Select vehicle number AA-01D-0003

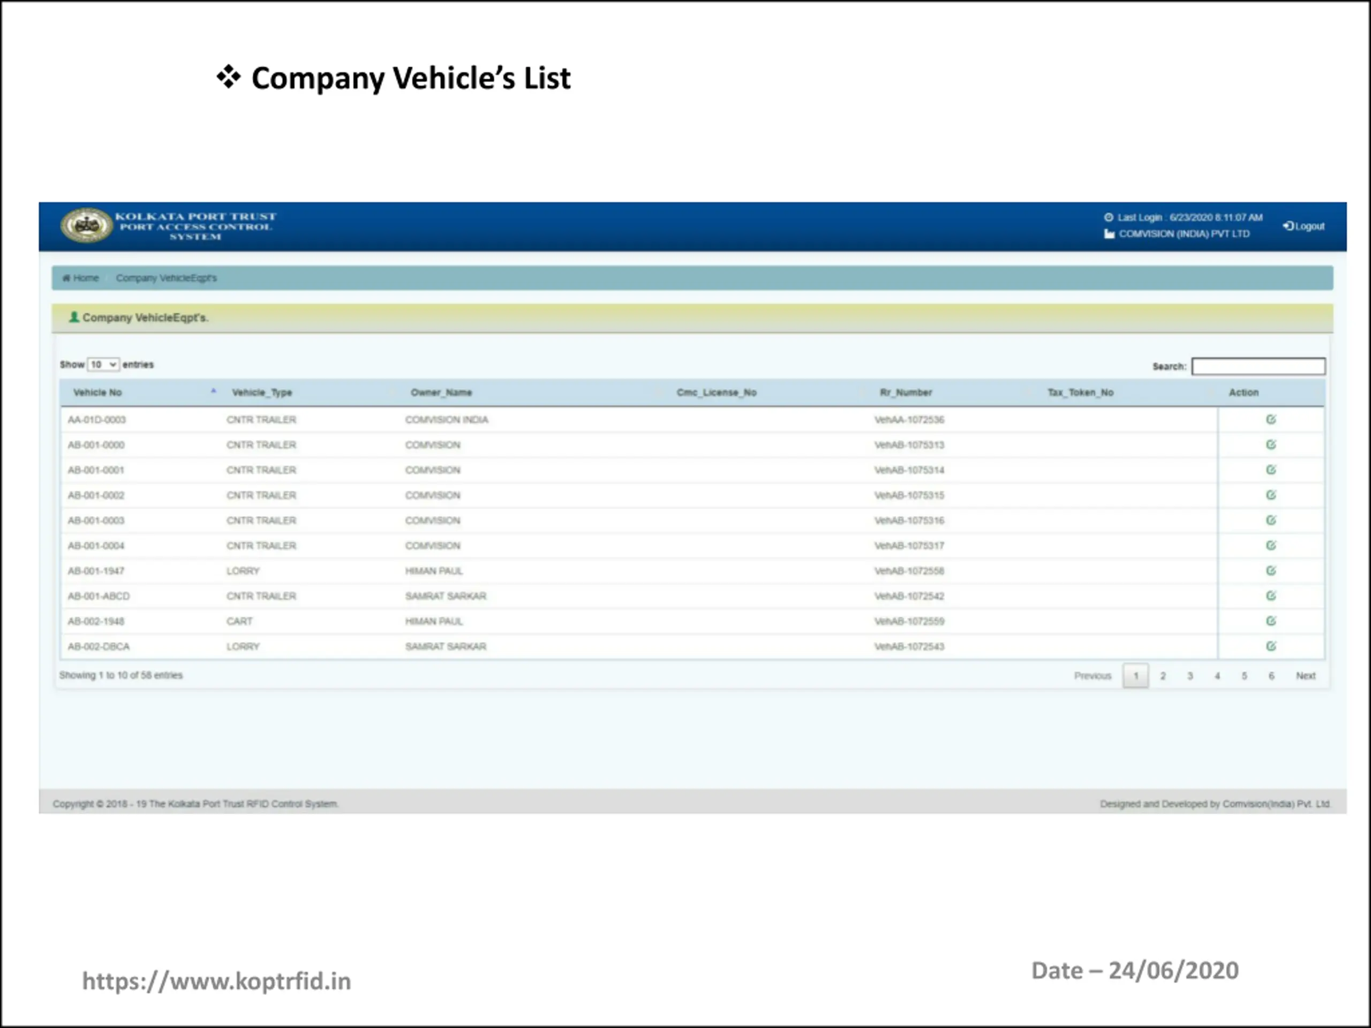(97, 420)
